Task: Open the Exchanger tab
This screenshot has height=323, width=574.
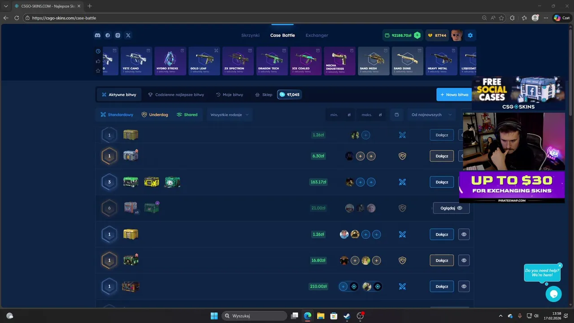Action: click(317, 35)
